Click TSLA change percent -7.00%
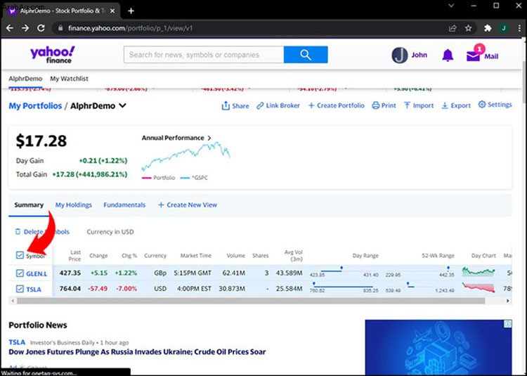 click(x=126, y=289)
